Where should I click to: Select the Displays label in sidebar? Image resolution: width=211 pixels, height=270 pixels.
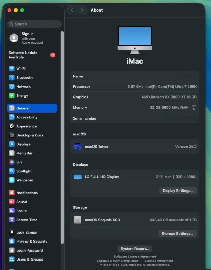point(23,144)
